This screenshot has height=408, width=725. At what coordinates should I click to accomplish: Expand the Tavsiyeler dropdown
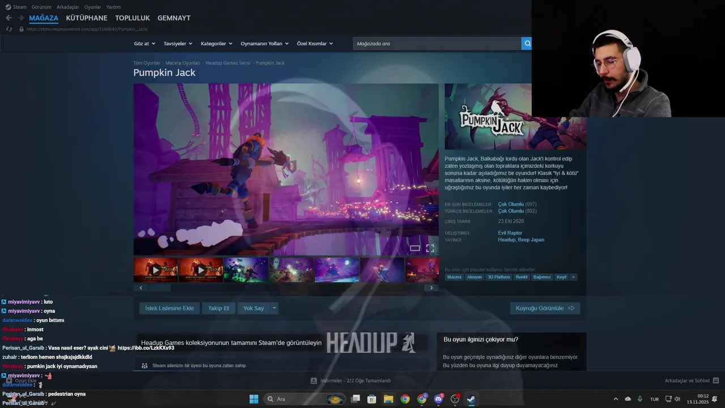click(x=178, y=44)
